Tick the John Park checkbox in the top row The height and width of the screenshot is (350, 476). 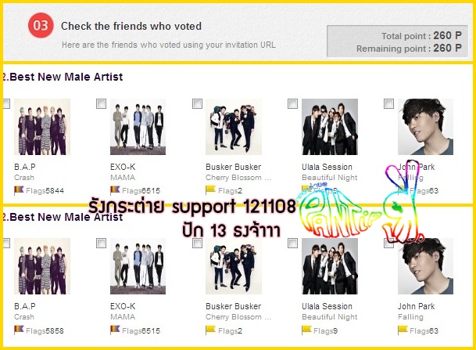[389, 103]
